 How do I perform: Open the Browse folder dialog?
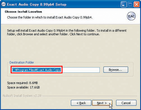(115, 70)
